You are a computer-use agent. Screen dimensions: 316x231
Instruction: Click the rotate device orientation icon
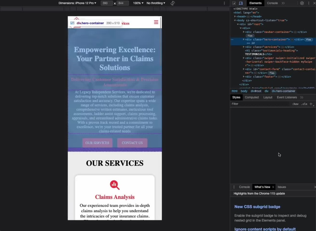[173, 3]
